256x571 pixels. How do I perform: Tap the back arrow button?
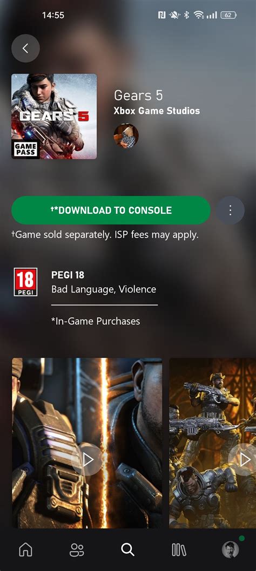[x=25, y=48]
